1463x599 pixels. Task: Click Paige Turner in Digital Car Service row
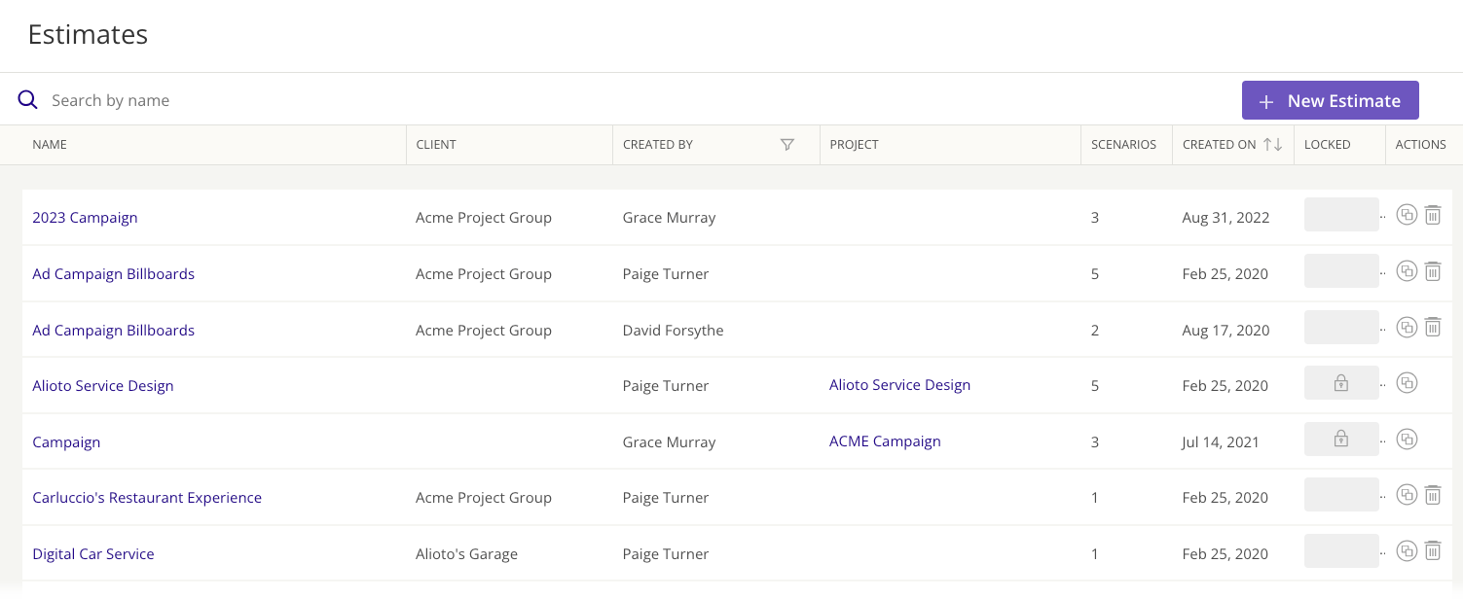666,554
